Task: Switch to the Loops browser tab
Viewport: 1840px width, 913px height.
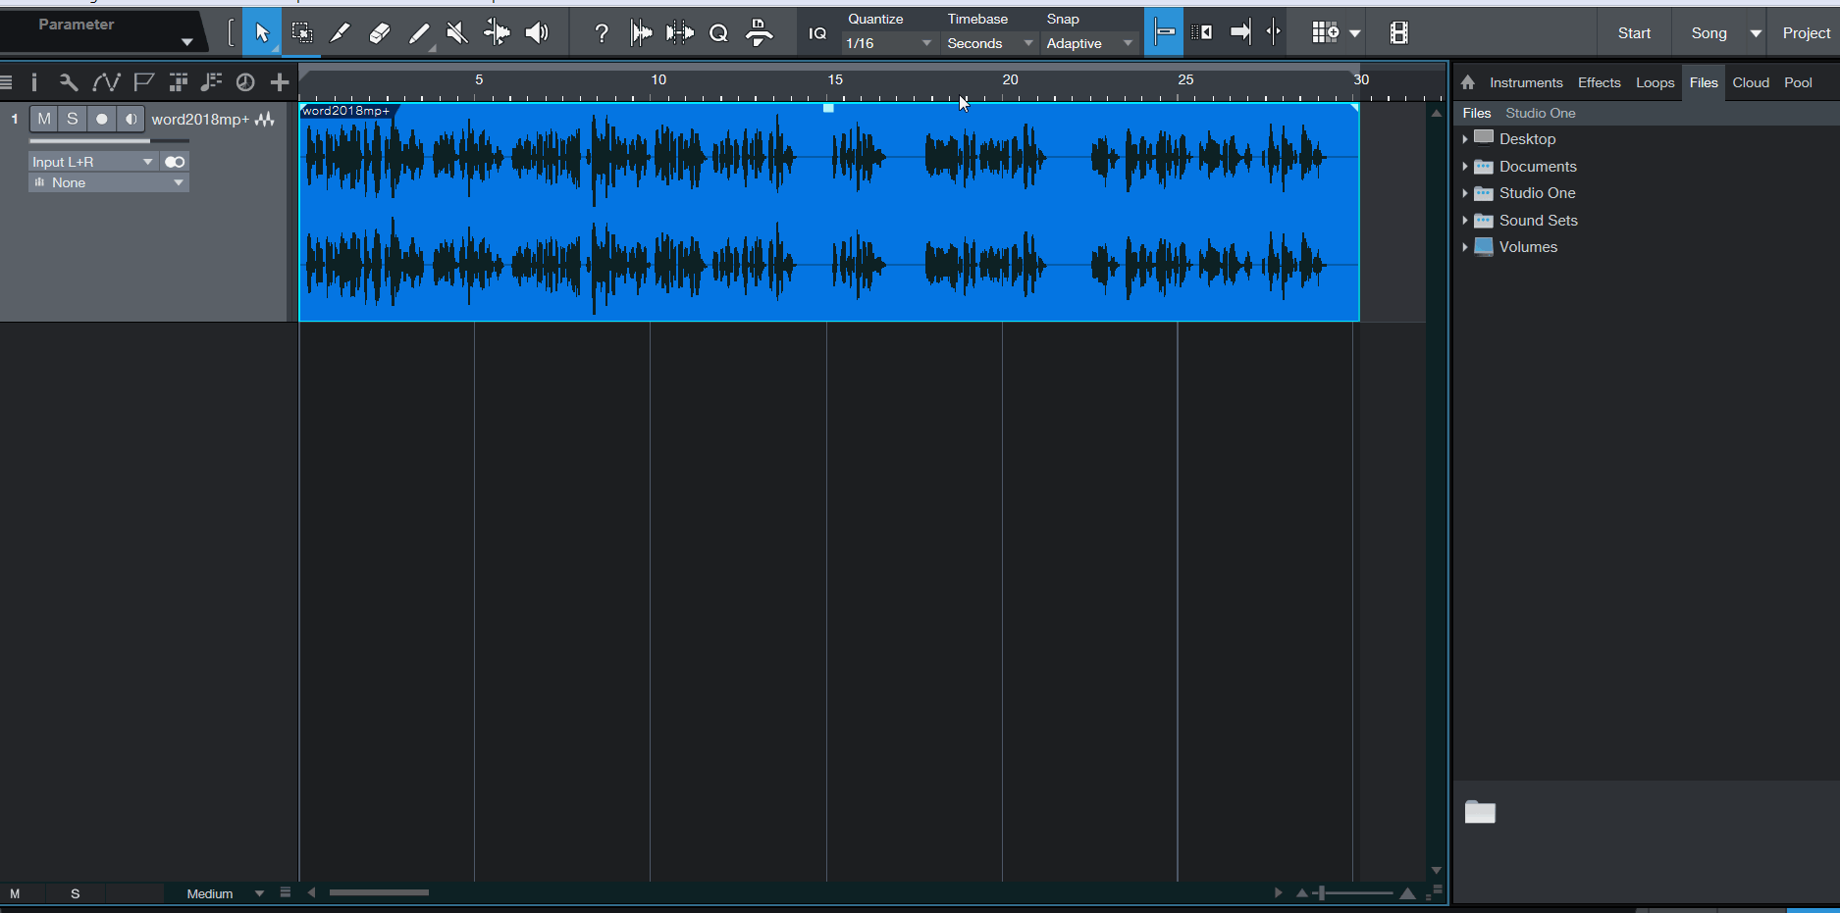Action: [x=1655, y=82]
